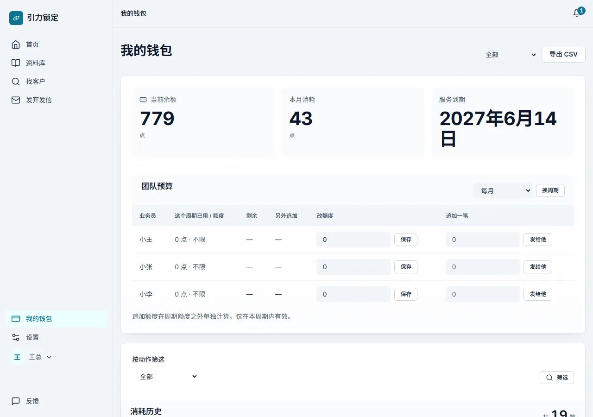Go to 首页 in the sidebar
593x417 pixels.
(x=57, y=44)
